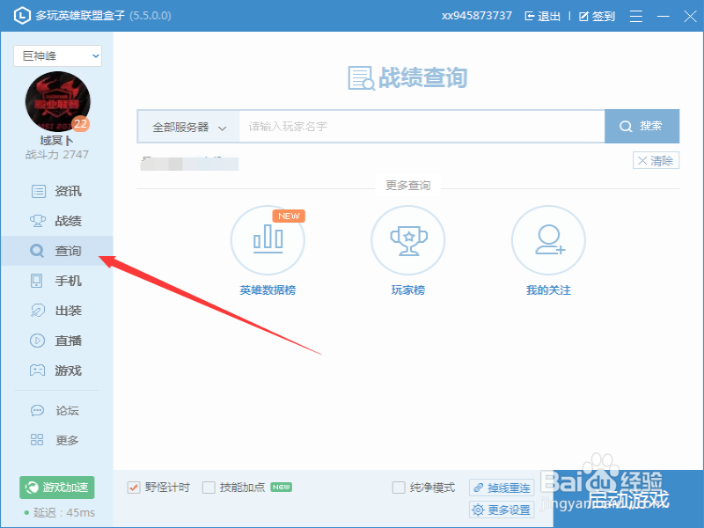Click the green NEW badge beside 技能加点
Viewport: 704px width, 528px height.
point(281,488)
